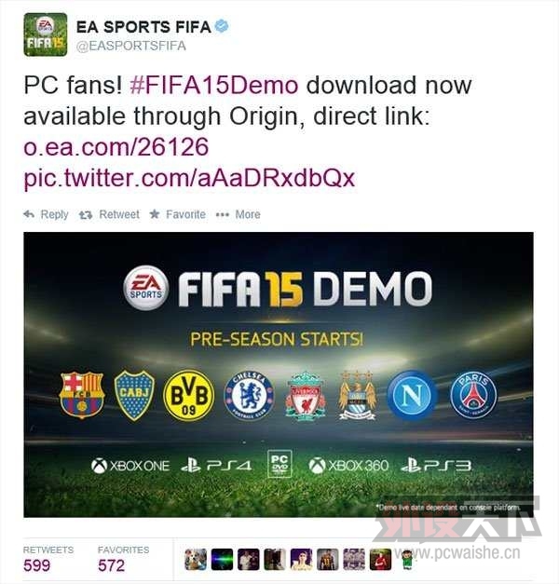Click the Boca Juniors CABJ crest
The height and width of the screenshot is (584, 559).
click(x=134, y=396)
